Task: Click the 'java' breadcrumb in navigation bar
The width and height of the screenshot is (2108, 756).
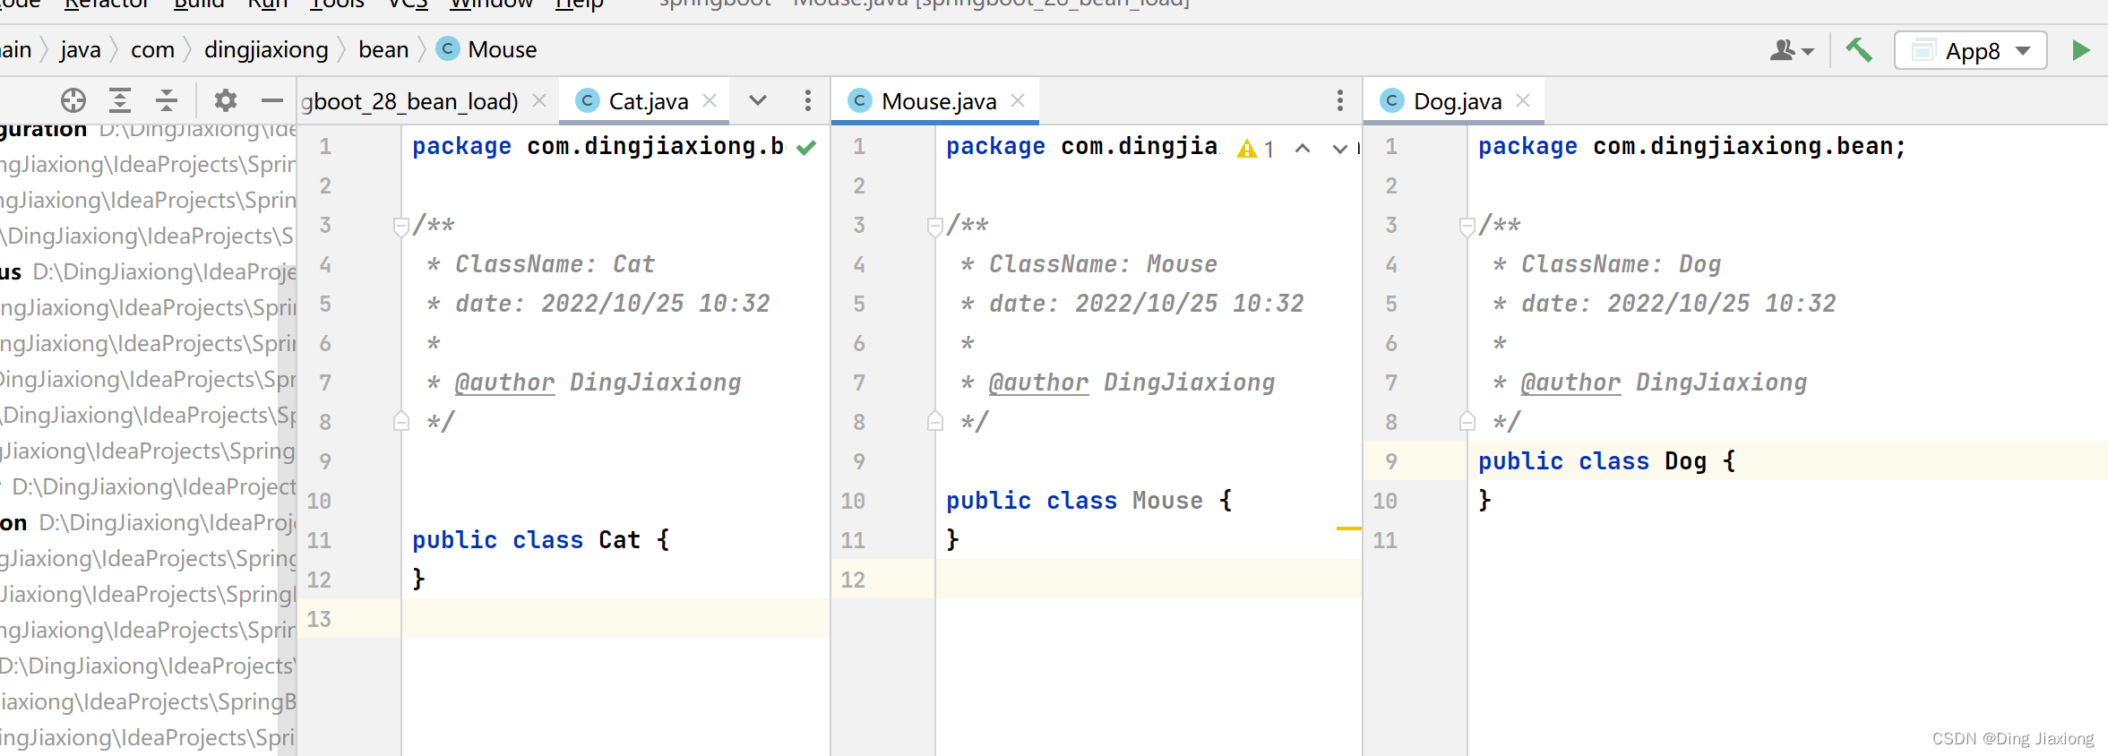Action: point(81,50)
